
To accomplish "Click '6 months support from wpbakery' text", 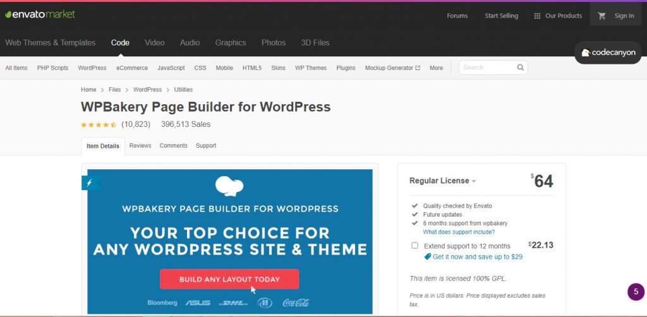I will tap(465, 224).
